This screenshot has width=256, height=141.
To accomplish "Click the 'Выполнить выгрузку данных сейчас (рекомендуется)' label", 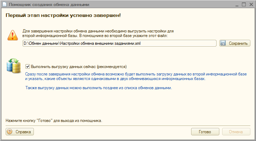I will pyautogui.click(x=79, y=66).
